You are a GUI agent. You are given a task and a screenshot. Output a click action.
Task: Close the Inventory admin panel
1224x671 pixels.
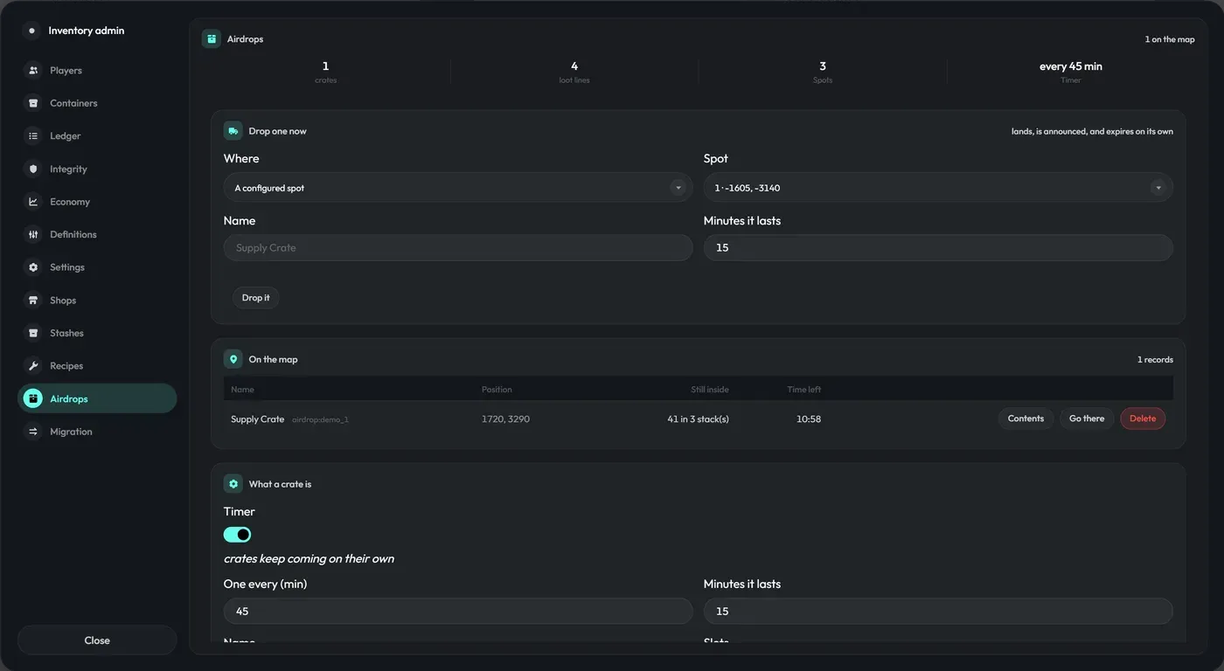97,640
